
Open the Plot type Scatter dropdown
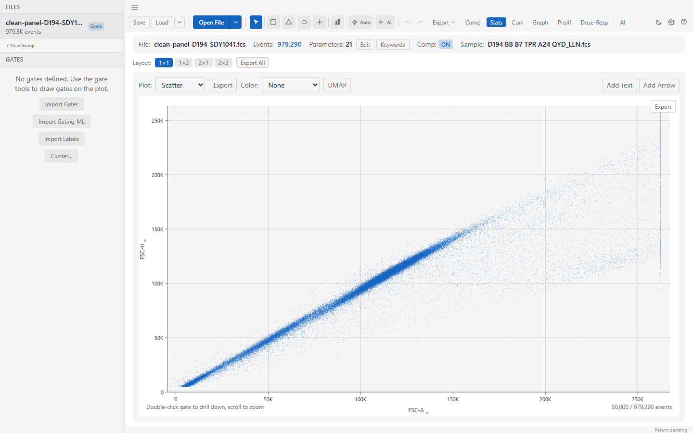(180, 85)
